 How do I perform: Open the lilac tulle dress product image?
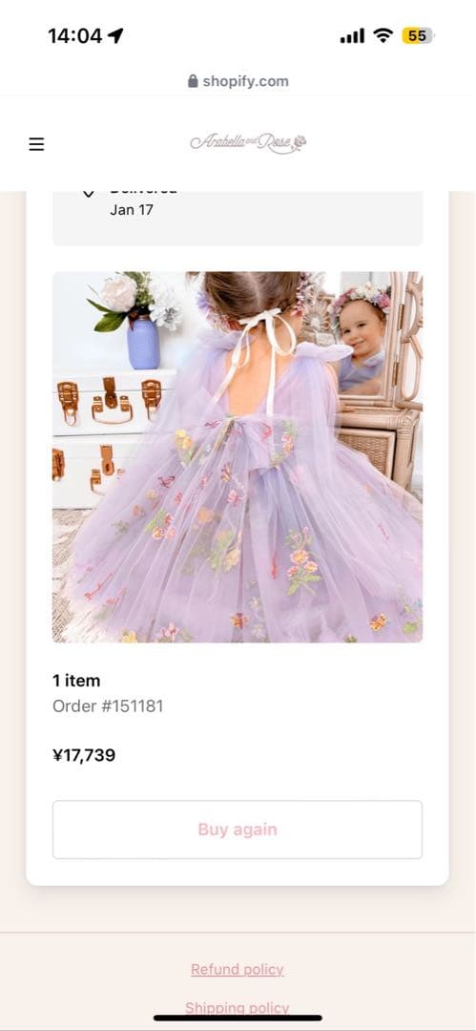[238, 457]
